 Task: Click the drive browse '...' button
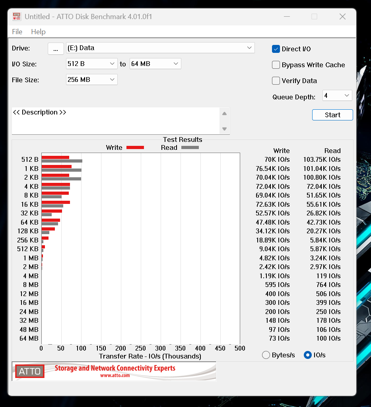pyautogui.click(x=56, y=48)
